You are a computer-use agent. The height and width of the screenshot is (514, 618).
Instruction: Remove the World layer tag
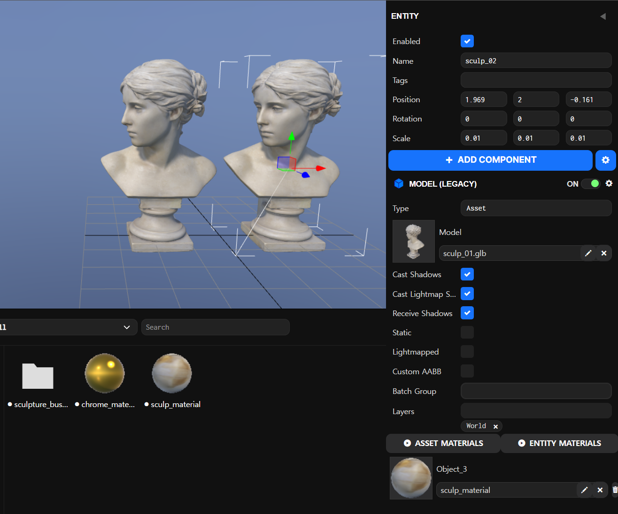point(495,426)
